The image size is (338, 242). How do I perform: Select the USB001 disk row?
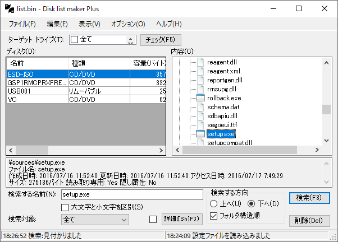(86, 91)
